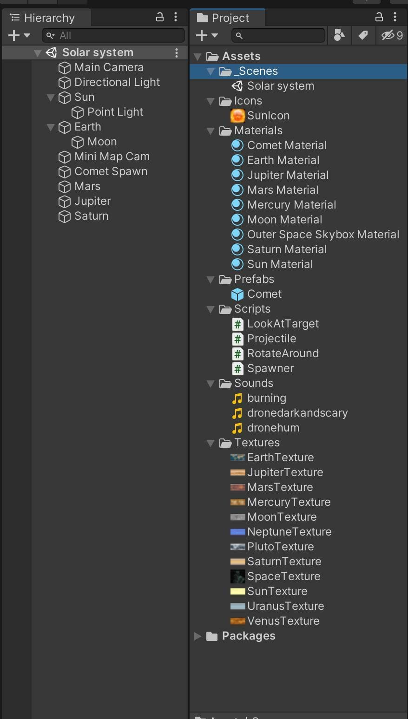
Task: Select the Moon object icon
Action: point(77,142)
